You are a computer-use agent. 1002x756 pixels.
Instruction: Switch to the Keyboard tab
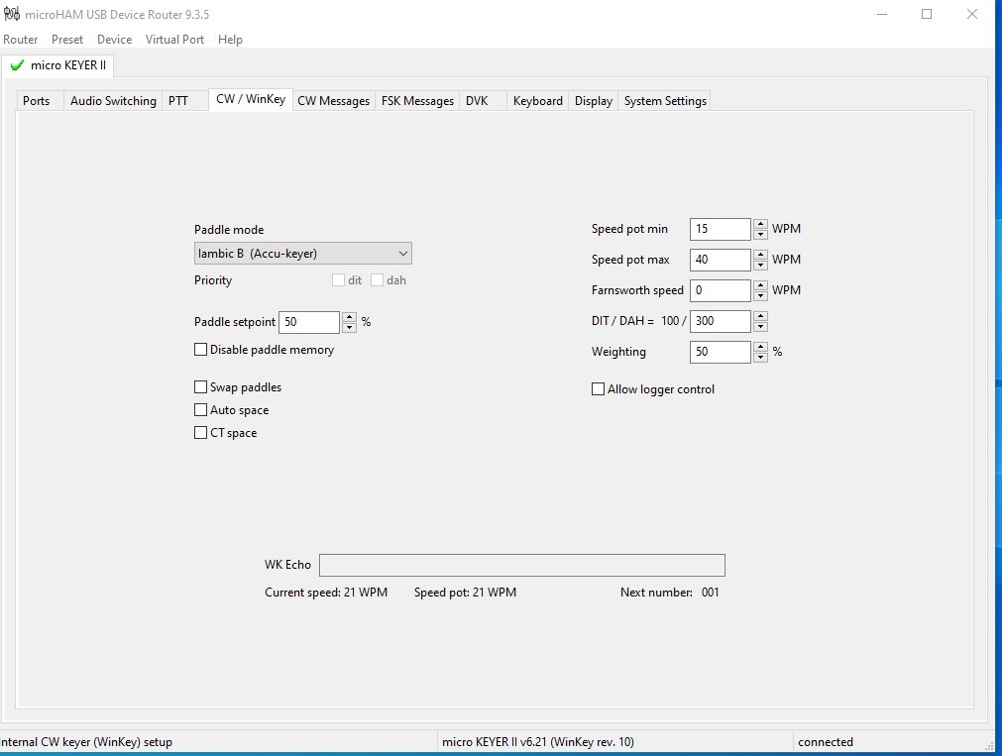point(537,100)
